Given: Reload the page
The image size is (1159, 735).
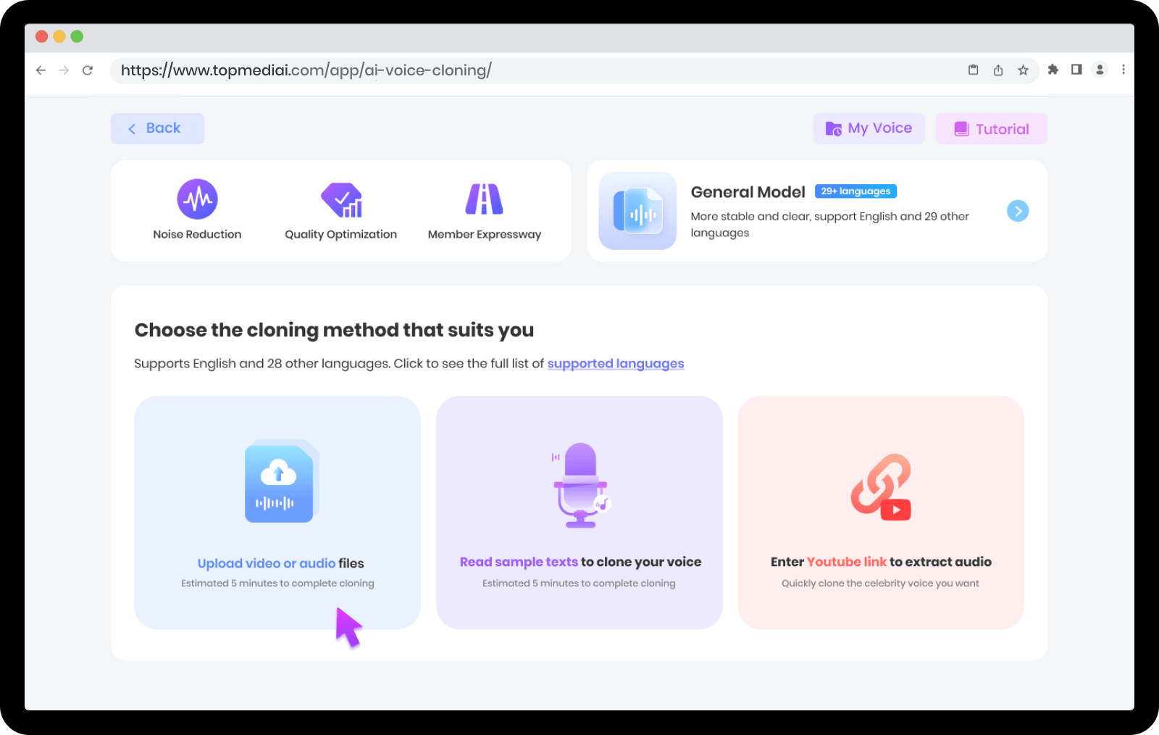Looking at the screenshot, I should click(88, 70).
